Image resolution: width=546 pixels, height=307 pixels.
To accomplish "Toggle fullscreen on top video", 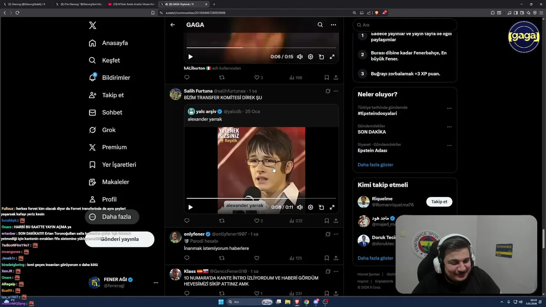I will [x=332, y=57].
